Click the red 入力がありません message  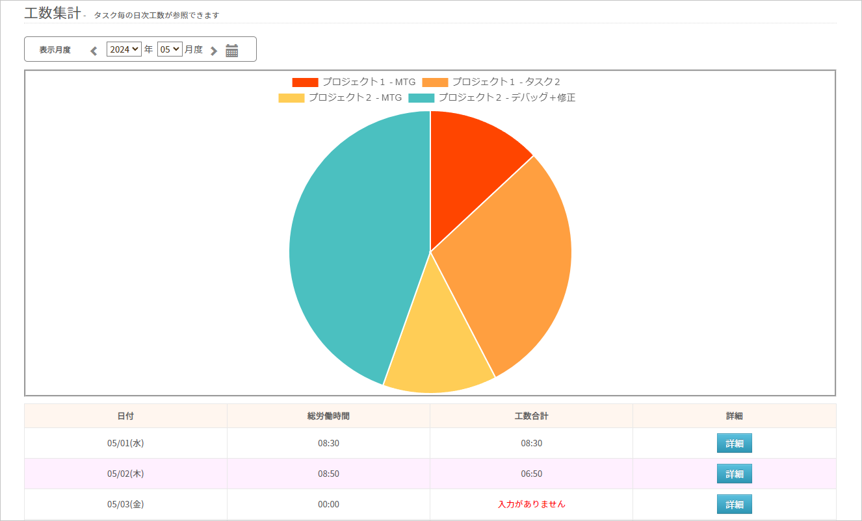tap(531, 504)
